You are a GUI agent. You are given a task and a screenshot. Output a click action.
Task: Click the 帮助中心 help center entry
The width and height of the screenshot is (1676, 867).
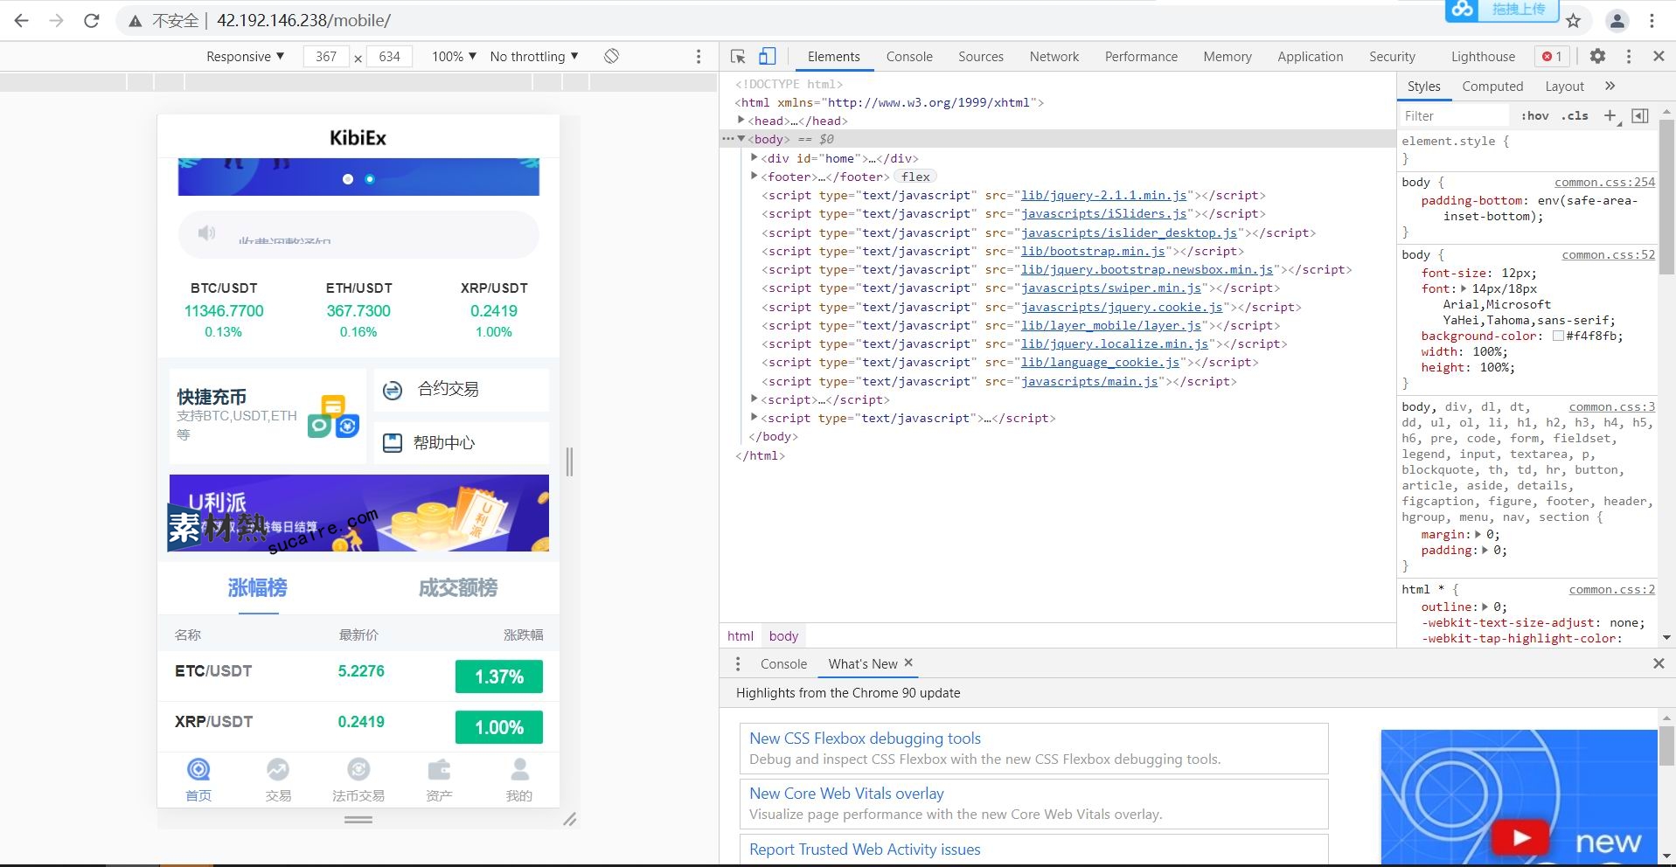(462, 443)
